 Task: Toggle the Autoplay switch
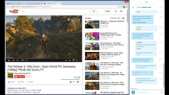[x=123, y=18]
